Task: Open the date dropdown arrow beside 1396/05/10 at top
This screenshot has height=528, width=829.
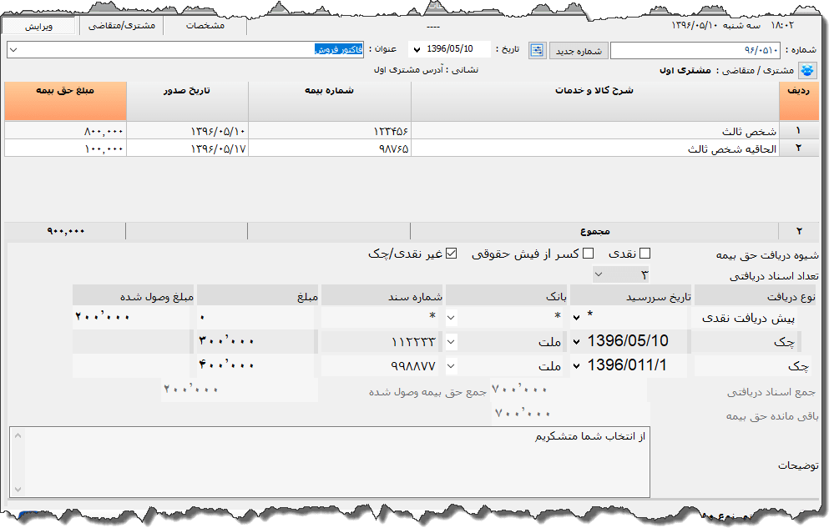Action: tap(416, 50)
